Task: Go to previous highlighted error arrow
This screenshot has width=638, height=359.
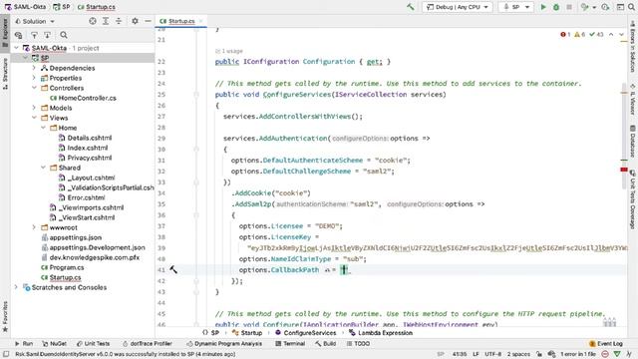Action: pos(611,35)
